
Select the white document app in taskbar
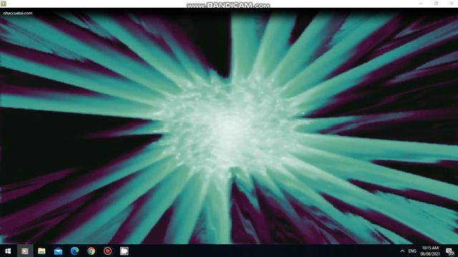124,251
